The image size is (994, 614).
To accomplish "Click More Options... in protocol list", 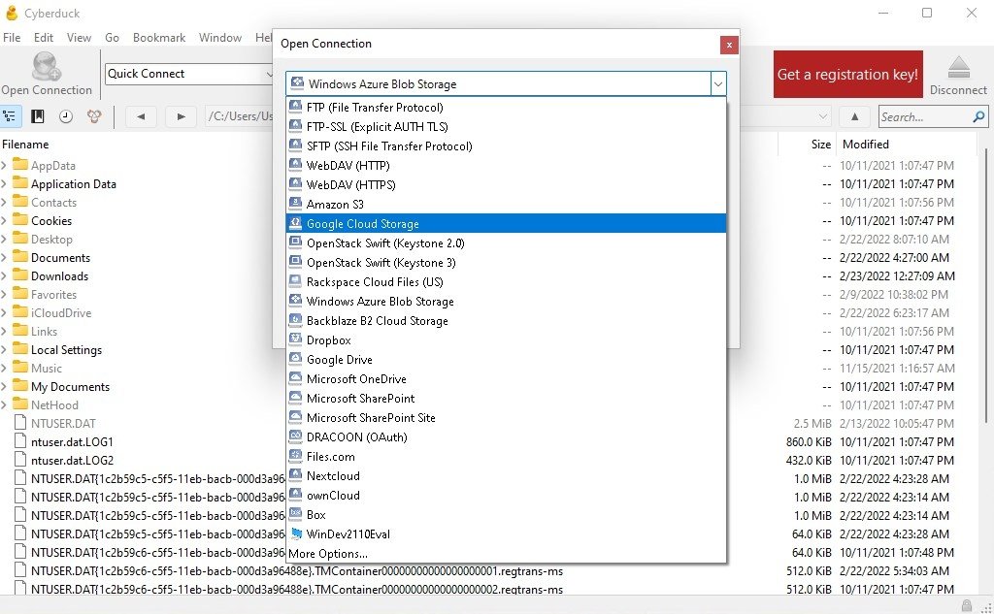I will click(506, 553).
